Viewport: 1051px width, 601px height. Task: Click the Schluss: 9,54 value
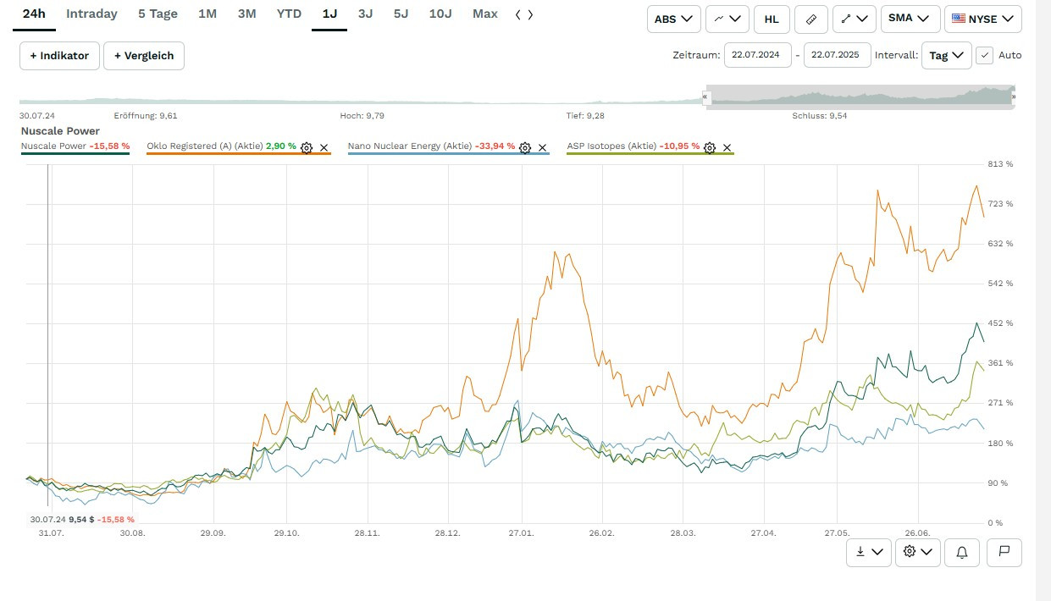[820, 116]
